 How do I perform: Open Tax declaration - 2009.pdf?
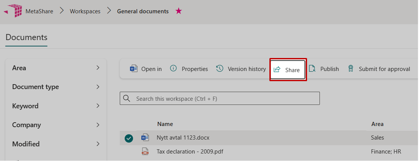point(190,152)
